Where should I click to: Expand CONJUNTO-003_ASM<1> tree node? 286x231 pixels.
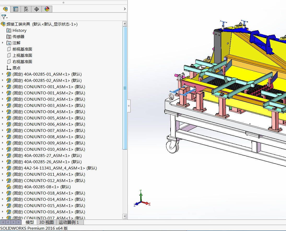(3, 105)
